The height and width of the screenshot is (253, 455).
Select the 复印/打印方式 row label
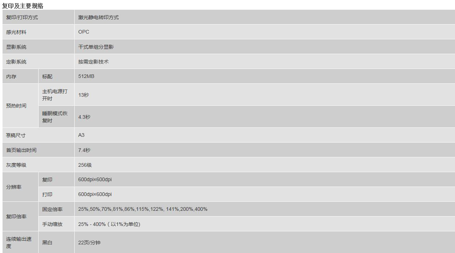pyautogui.click(x=38, y=17)
